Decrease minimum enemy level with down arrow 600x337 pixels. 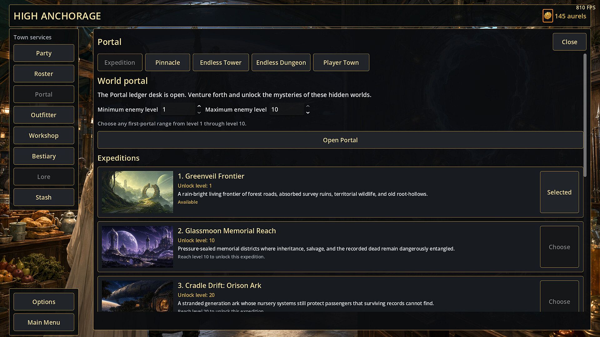199,113
